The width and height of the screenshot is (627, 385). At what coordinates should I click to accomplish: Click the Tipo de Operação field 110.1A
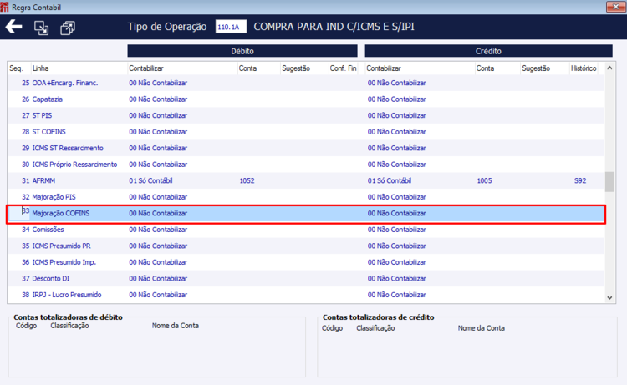click(231, 27)
